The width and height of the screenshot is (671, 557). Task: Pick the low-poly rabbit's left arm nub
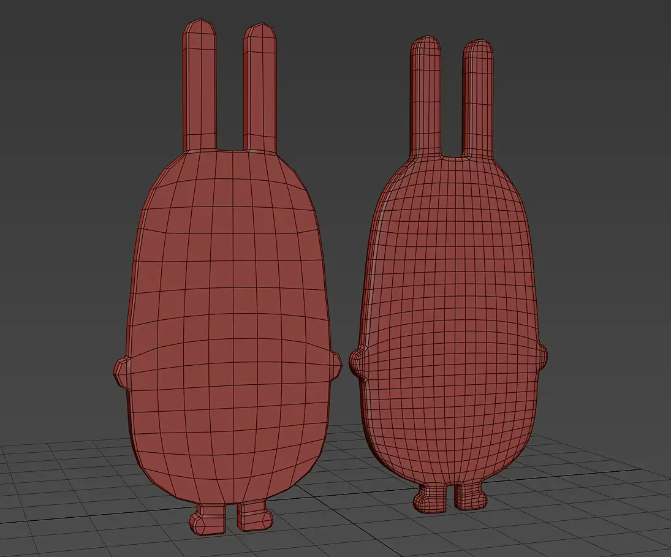pyautogui.click(x=123, y=372)
